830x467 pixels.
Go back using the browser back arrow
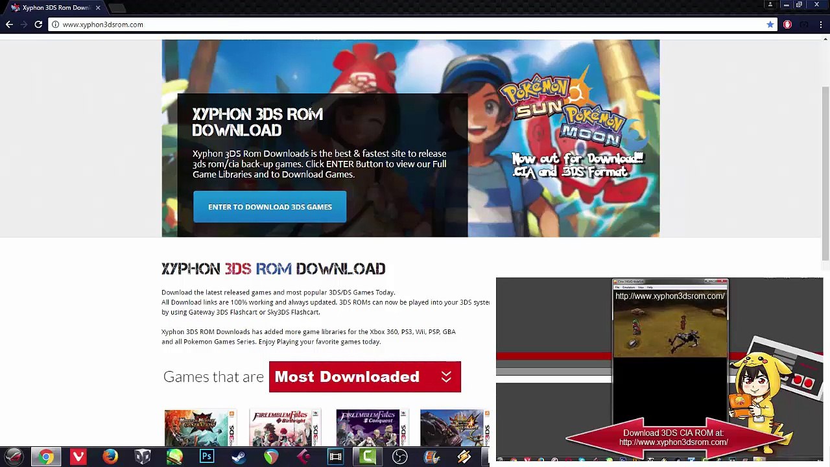point(9,25)
